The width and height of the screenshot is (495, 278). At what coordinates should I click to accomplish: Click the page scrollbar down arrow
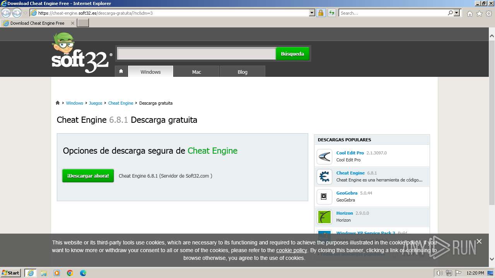[x=492, y=259]
